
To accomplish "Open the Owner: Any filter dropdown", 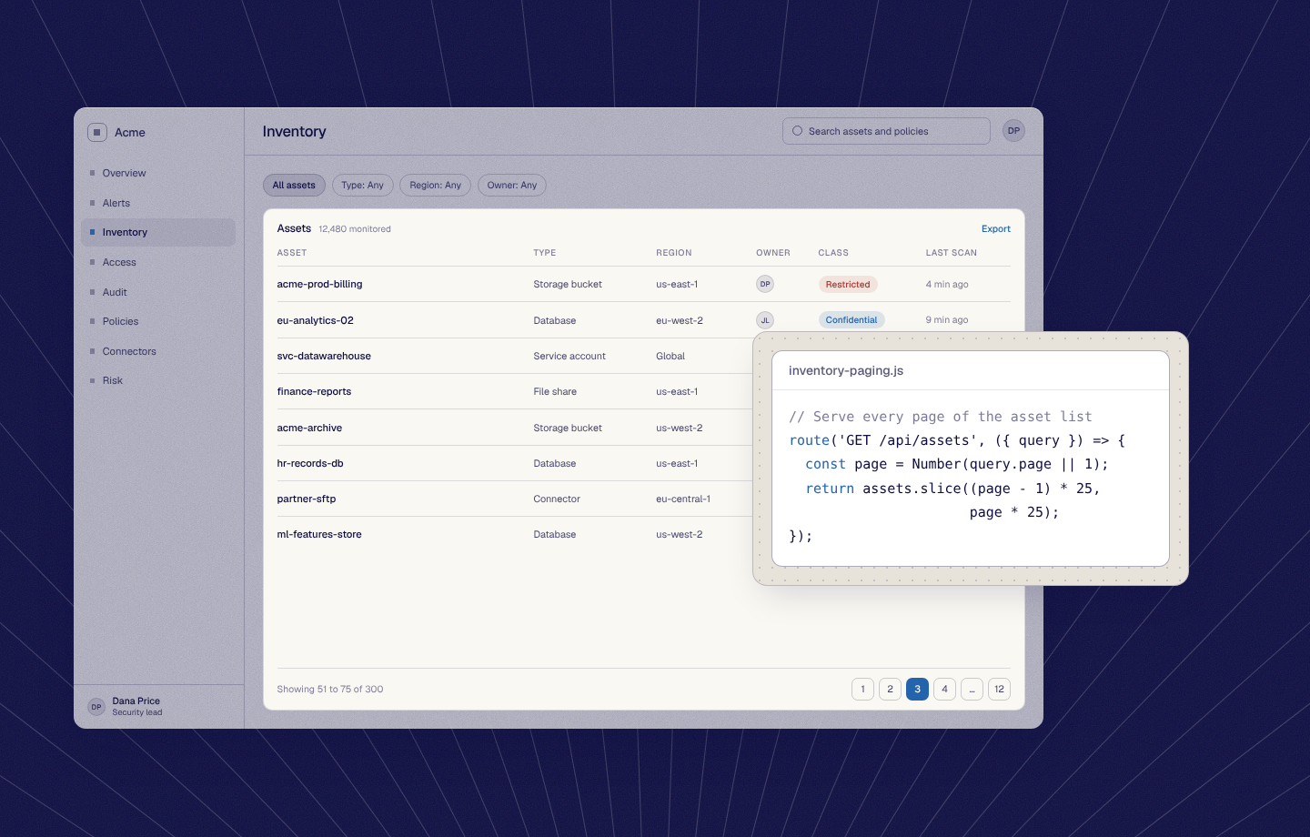I will (x=512, y=186).
